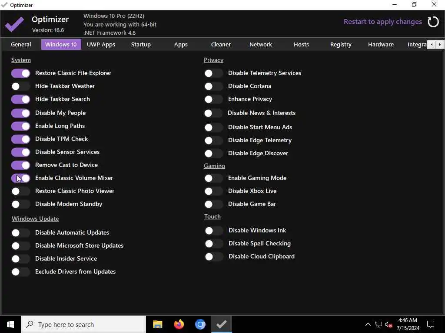Enable Disable Xbox Live toggle

tap(214, 191)
